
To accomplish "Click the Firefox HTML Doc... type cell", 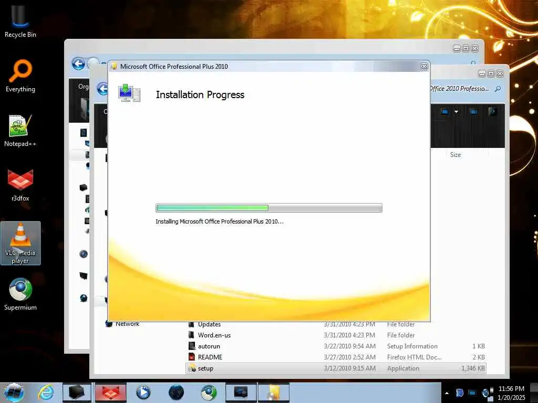I will point(414,357).
